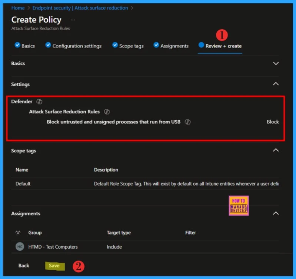
Task: Collapse the Assignments section chevron
Action: (x=276, y=213)
